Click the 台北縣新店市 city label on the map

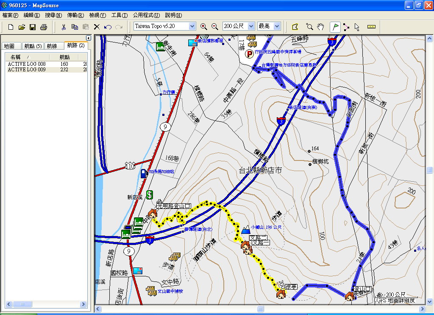point(260,170)
